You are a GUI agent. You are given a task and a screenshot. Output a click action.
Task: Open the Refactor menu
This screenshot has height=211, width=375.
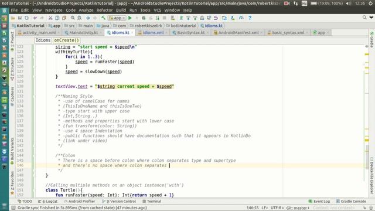pos(104,11)
